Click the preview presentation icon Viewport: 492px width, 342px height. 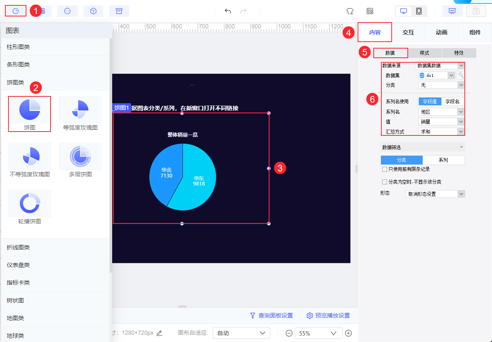[452, 11]
